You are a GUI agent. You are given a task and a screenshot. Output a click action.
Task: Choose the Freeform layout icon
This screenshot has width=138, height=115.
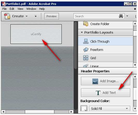click(86, 50)
